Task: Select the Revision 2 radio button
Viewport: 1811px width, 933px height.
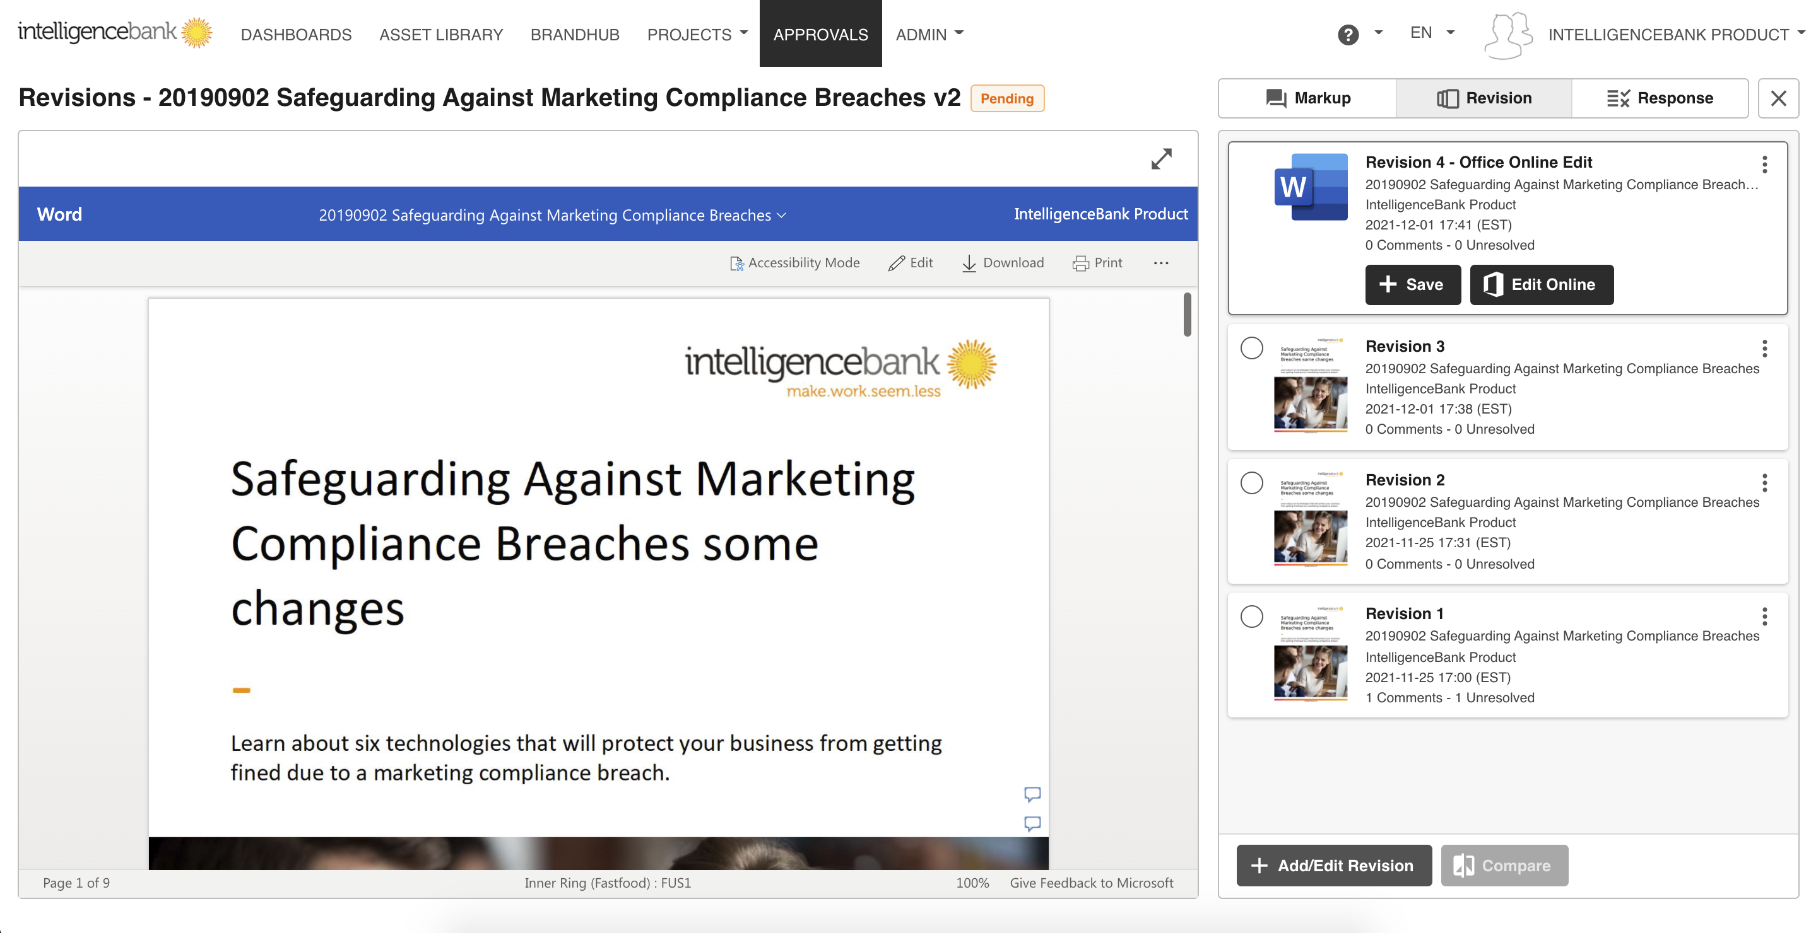Action: point(1251,483)
